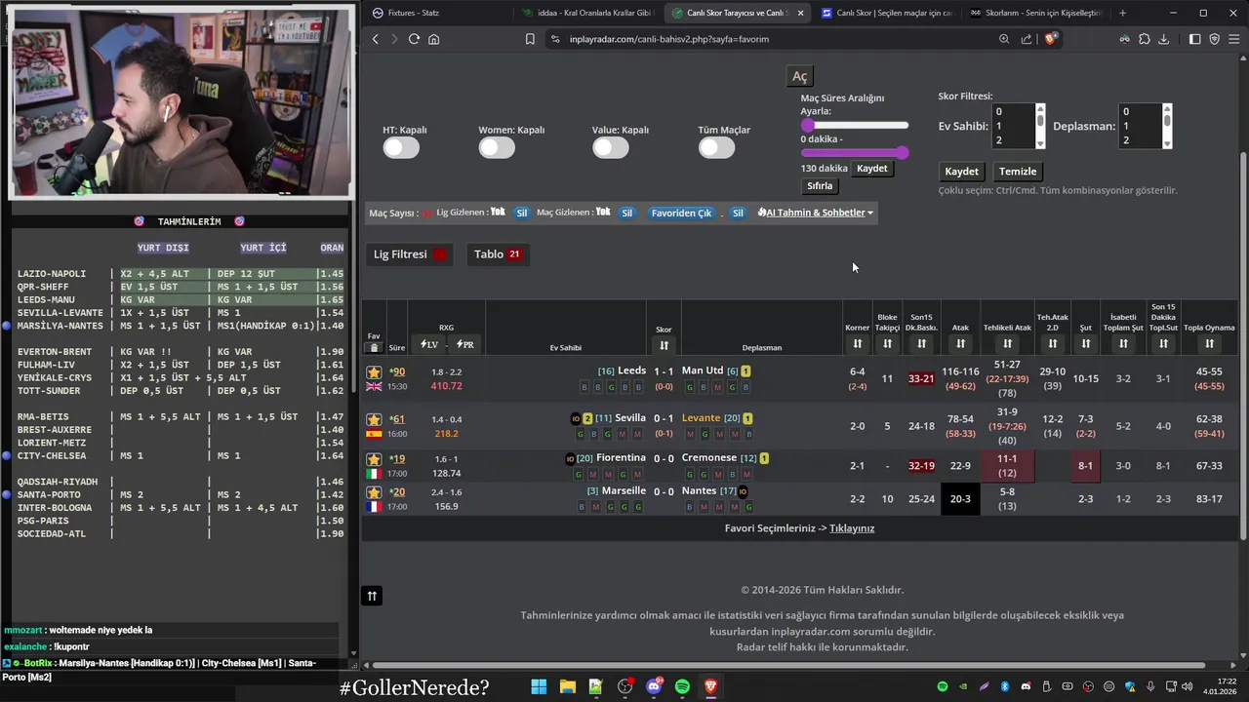This screenshot has width=1249, height=702.
Task: Click Sil next to Maç Gizlenen
Action: [626, 213]
